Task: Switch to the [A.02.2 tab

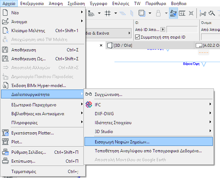Action: (208, 45)
